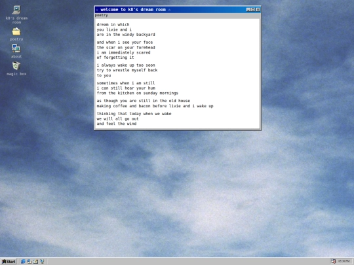Minimize the dream room window
Image resolution: width=354 pixels, height=265 pixels.
248,9
